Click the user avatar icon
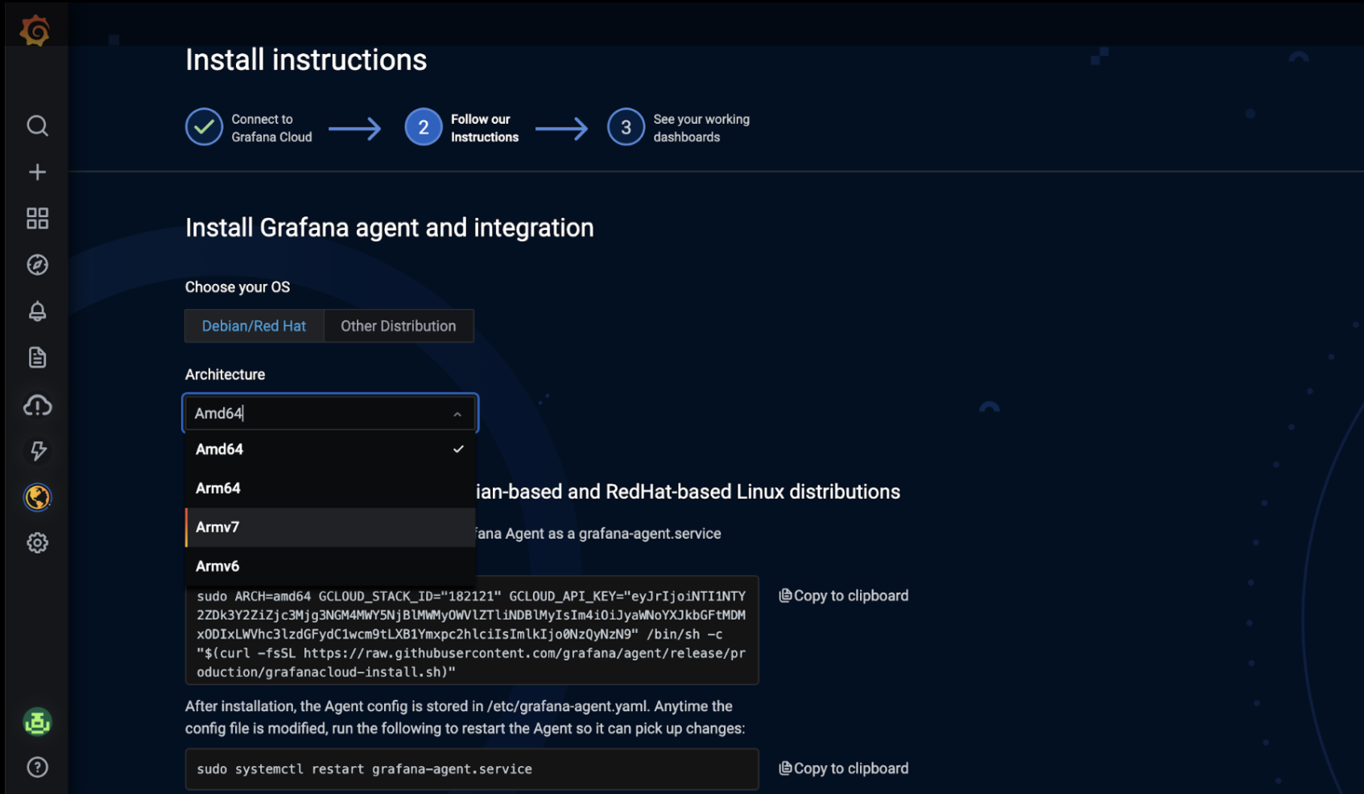Image resolution: width=1364 pixels, height=794 pixels. coord(37,722)
